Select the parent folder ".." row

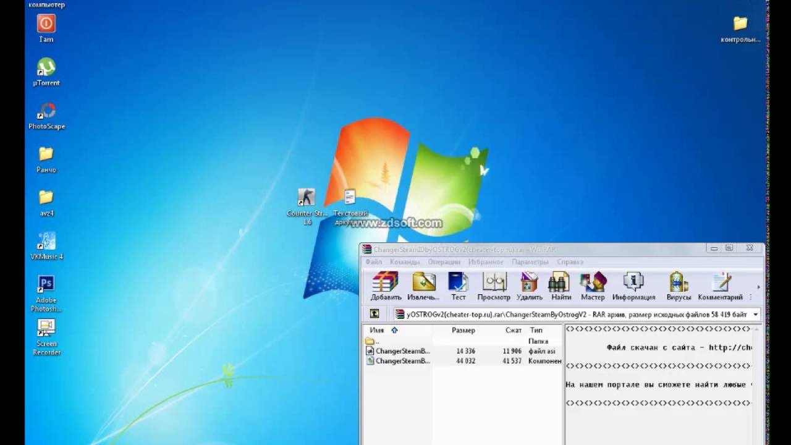[462, 341]
